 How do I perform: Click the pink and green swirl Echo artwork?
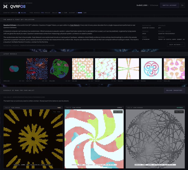click(x=94, y=139)
